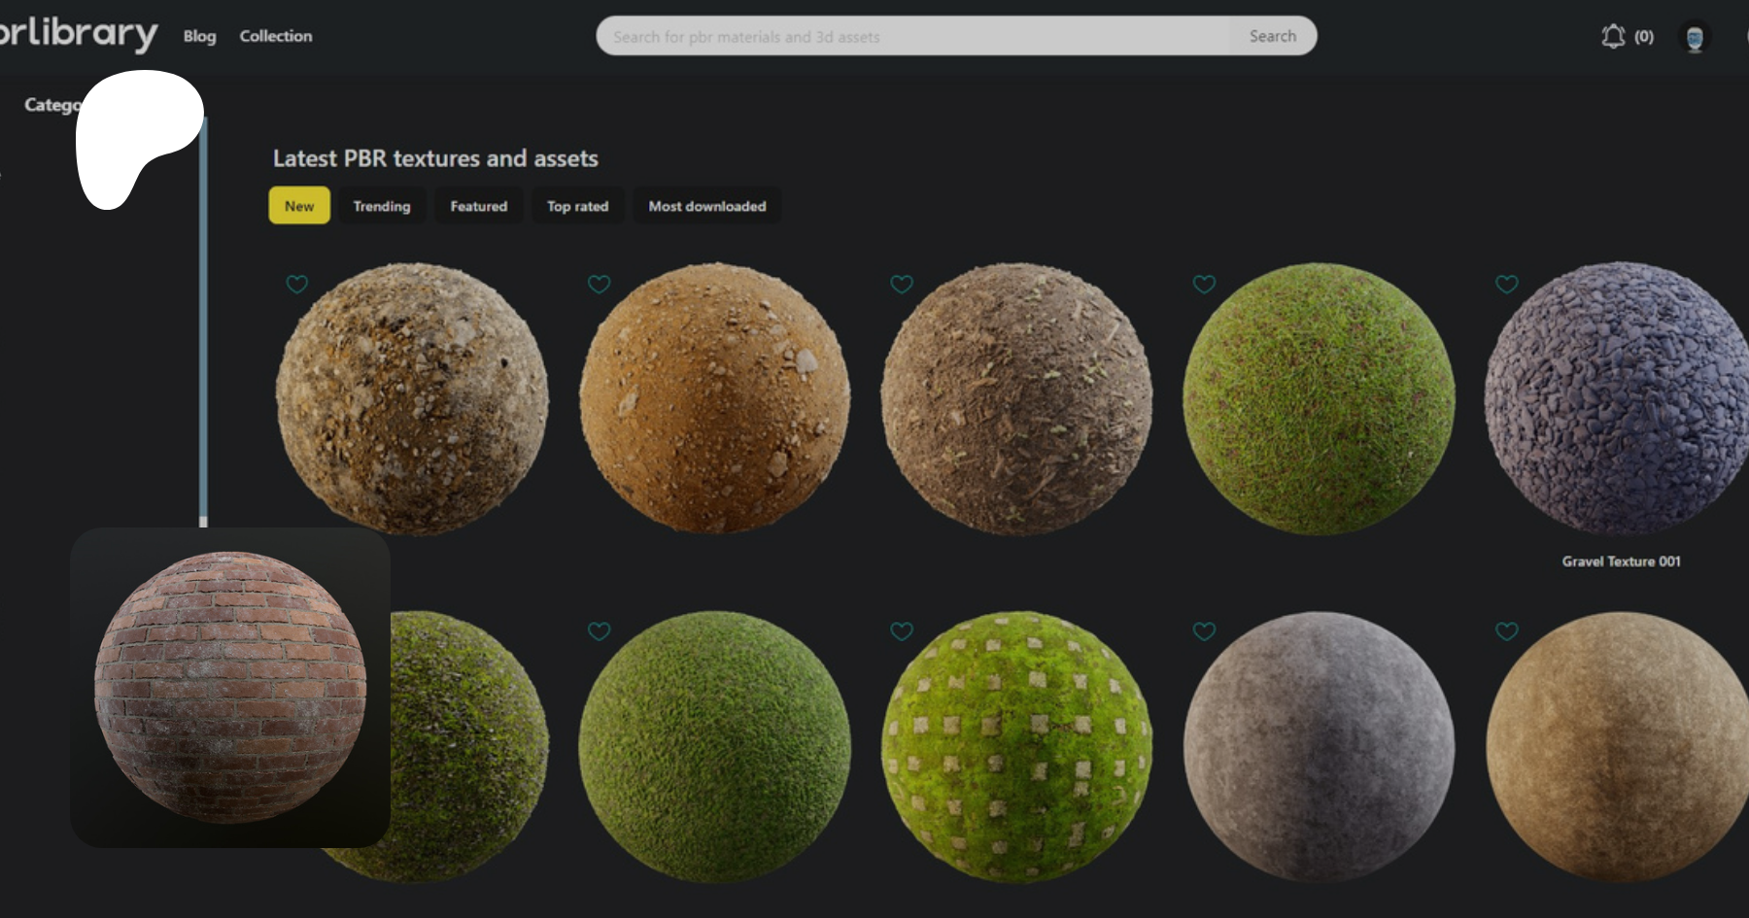
Task: Show Featured textures
Action: (x=478, y=206)
